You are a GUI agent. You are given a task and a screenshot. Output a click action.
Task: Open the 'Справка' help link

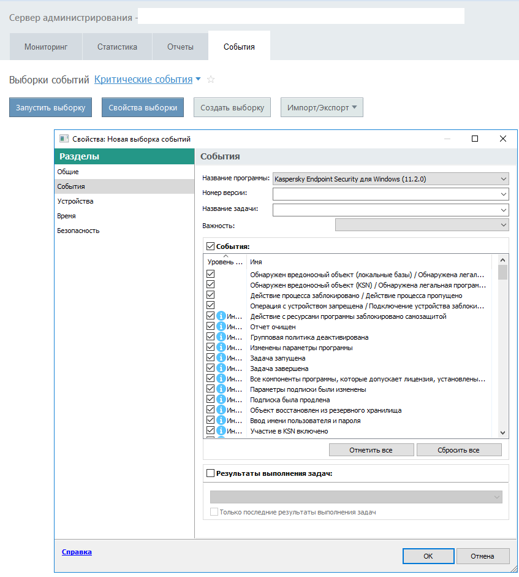[x=77, y=552]
